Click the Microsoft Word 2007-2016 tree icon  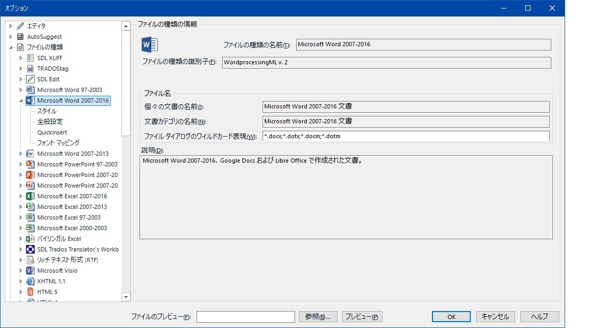coord(30,100)
